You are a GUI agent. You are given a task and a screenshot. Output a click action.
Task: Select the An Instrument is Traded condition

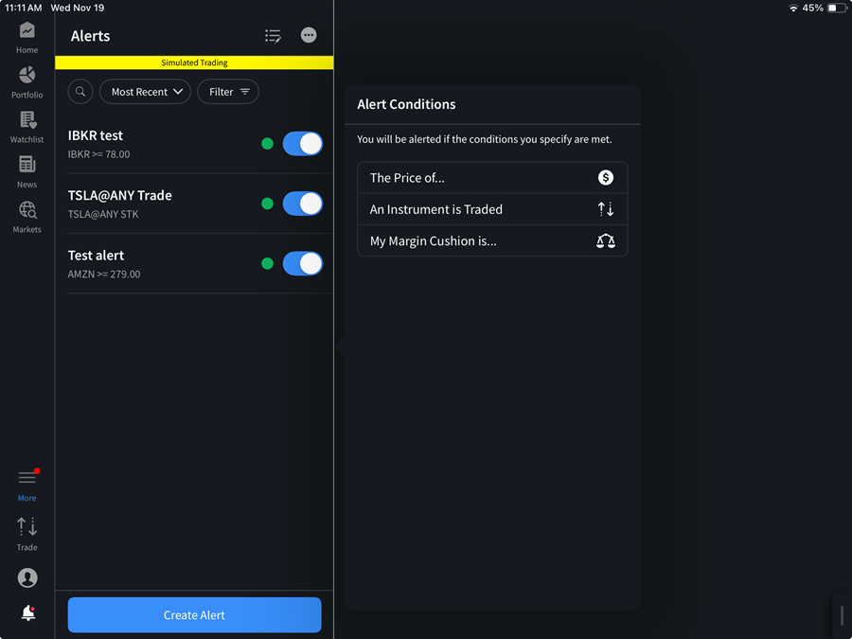492,209
